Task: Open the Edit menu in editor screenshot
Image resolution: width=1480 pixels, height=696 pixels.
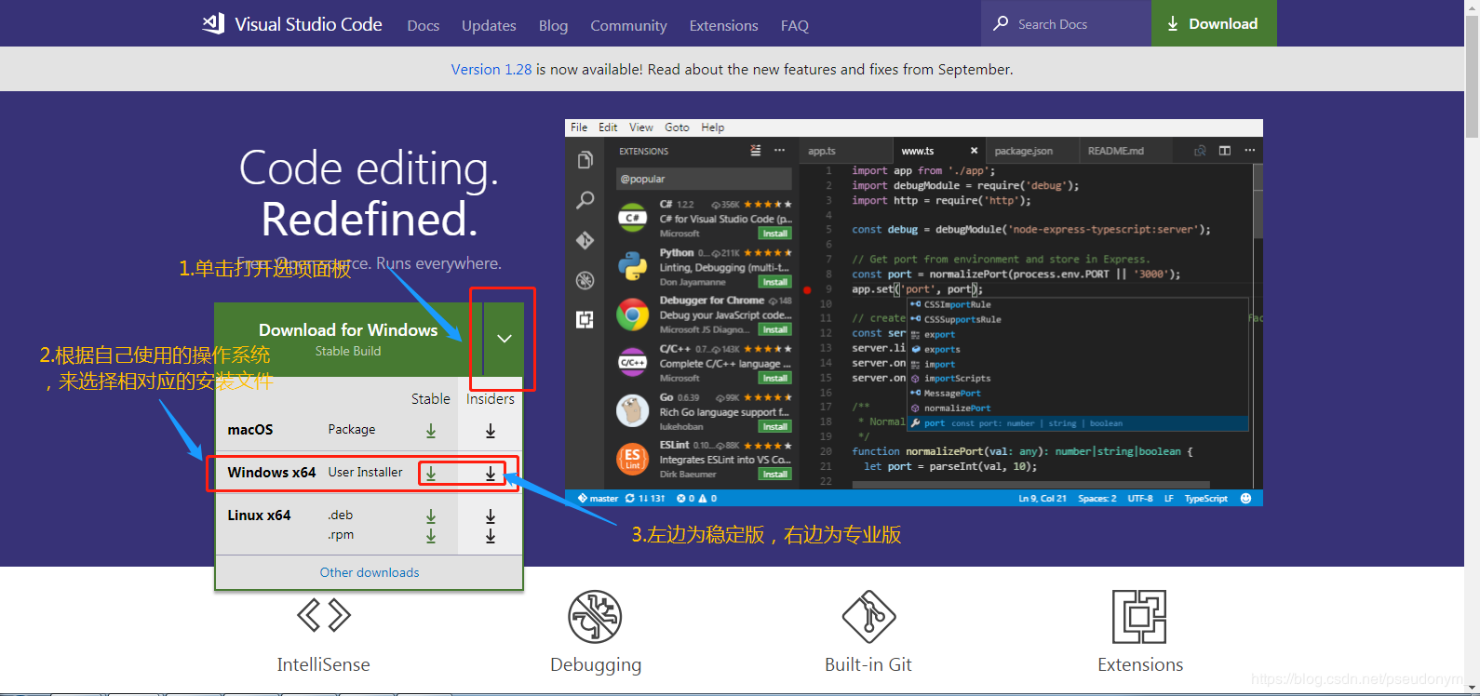Action: pos(608,127)
